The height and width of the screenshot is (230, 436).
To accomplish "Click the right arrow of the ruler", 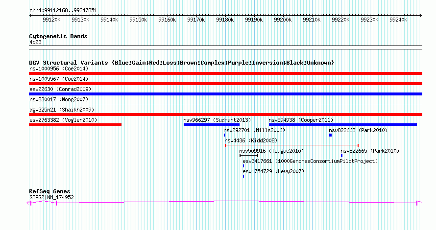I will (421, 15).
